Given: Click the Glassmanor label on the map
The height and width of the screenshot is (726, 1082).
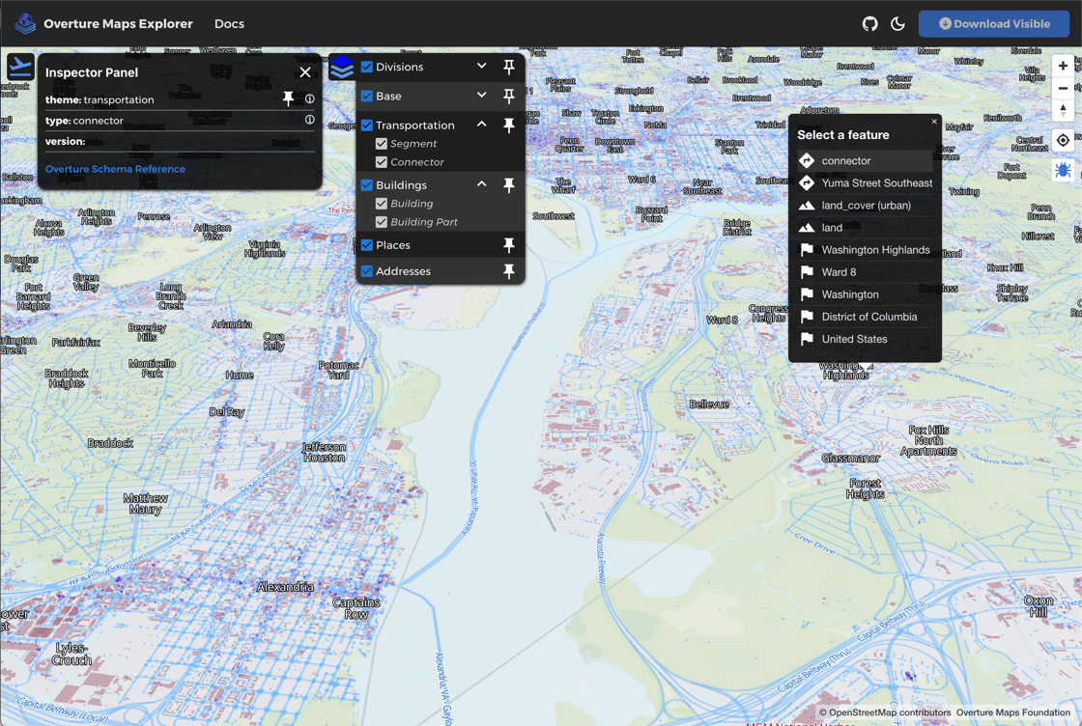Looking at the screenshot, I should [x=851, y=458].
